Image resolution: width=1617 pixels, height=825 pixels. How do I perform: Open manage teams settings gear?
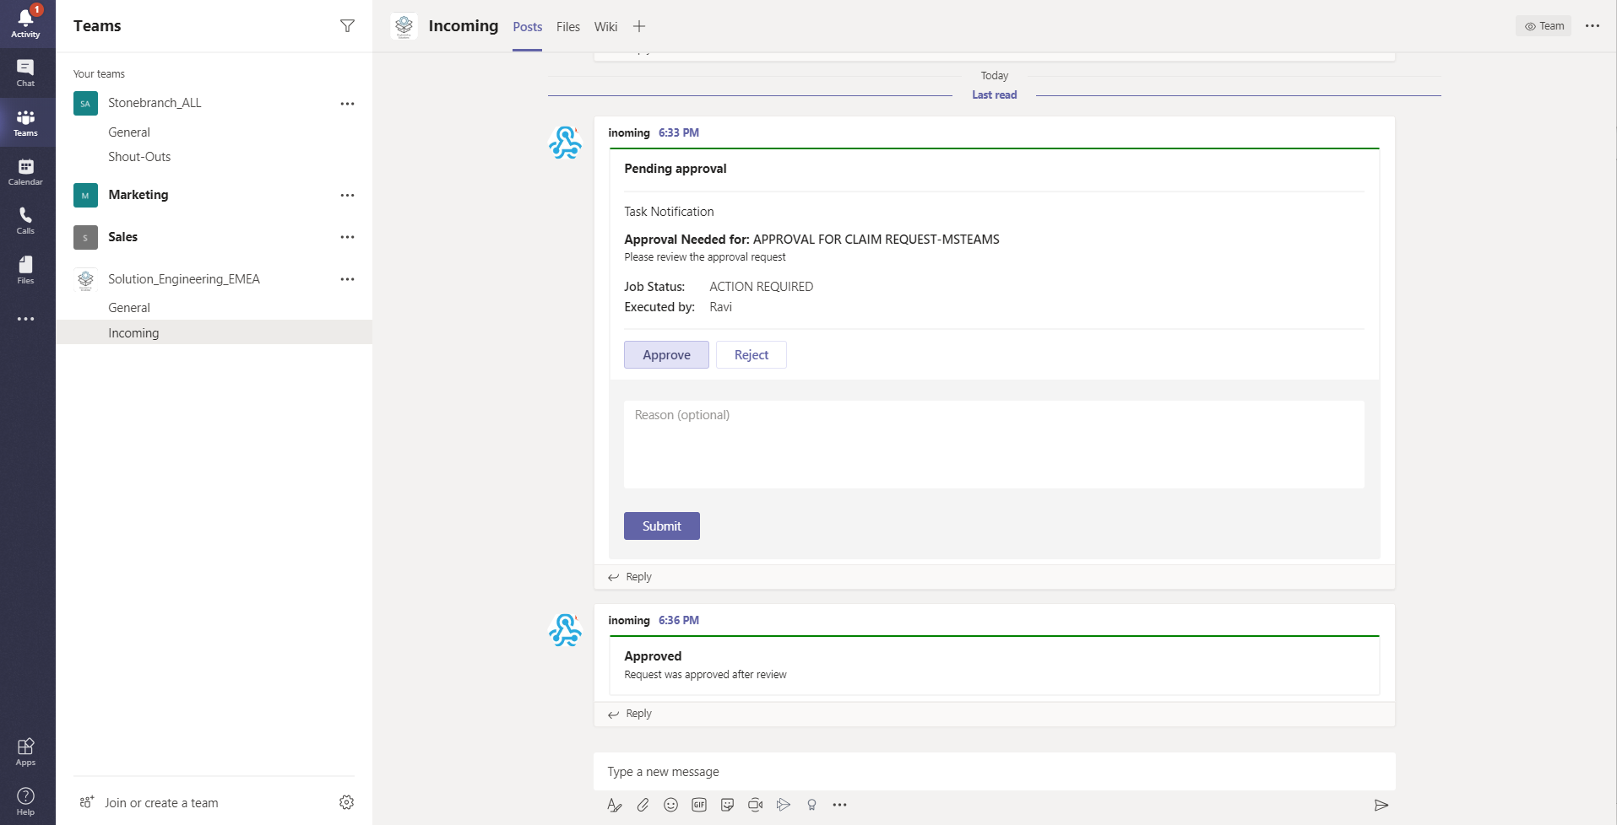[x=346, y=802]
